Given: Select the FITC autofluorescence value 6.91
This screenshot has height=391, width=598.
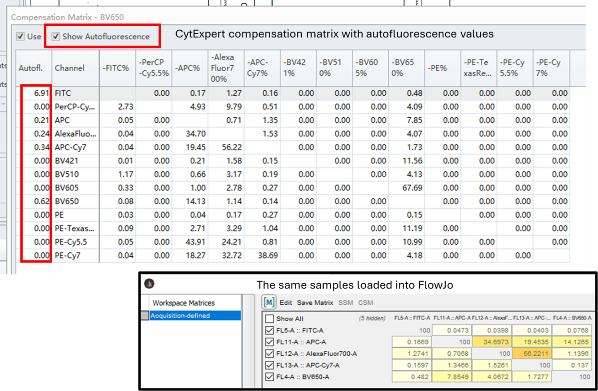Looking at the screenshot, I should (x=41, y=93).
